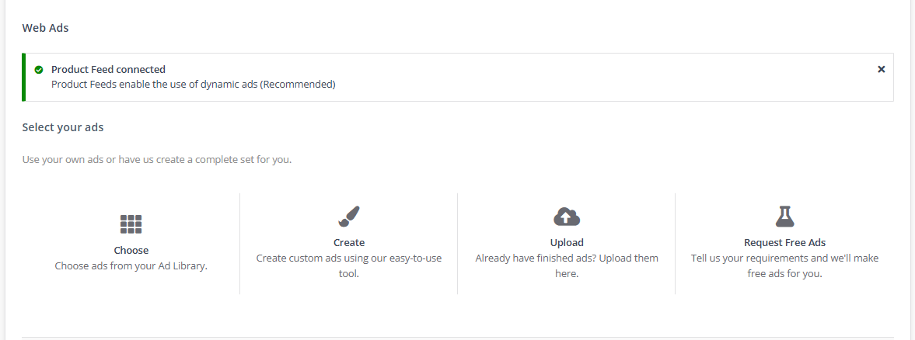Image resolution: width=915 pixels, height=340 pixels.
Task: Click the Create paintbrush icon
Action: click(349, 216)
